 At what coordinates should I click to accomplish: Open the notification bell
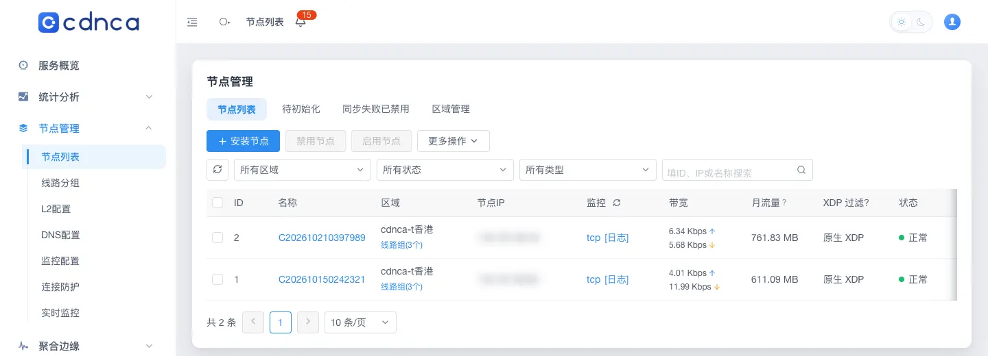(301, 22)
